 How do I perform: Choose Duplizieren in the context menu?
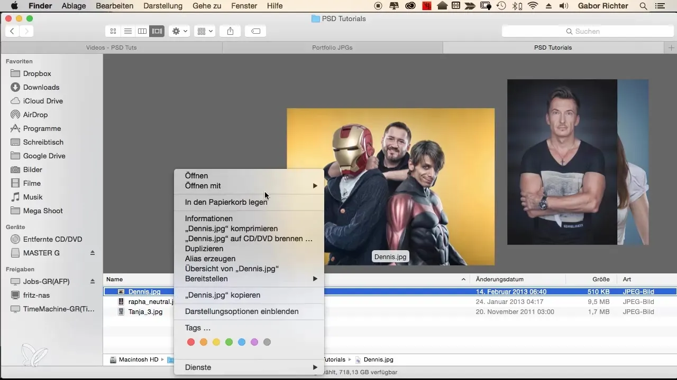249,249
